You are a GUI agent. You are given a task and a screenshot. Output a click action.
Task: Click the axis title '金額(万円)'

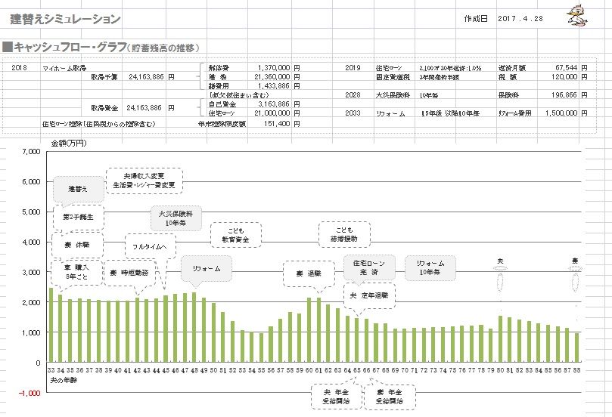69,143
